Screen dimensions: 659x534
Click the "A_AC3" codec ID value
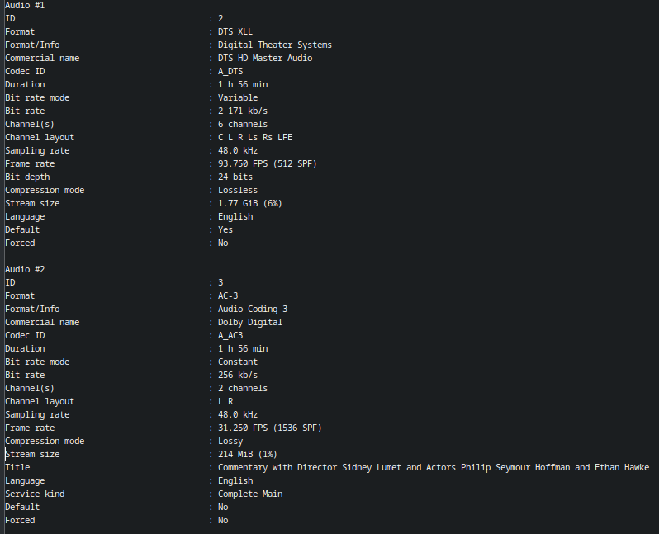tap(230, 335)
